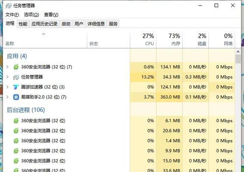The height and width of the screenshot is (172, 244).
Task: Maximize the Task Manager window
Action: click(x=216, y=6)
